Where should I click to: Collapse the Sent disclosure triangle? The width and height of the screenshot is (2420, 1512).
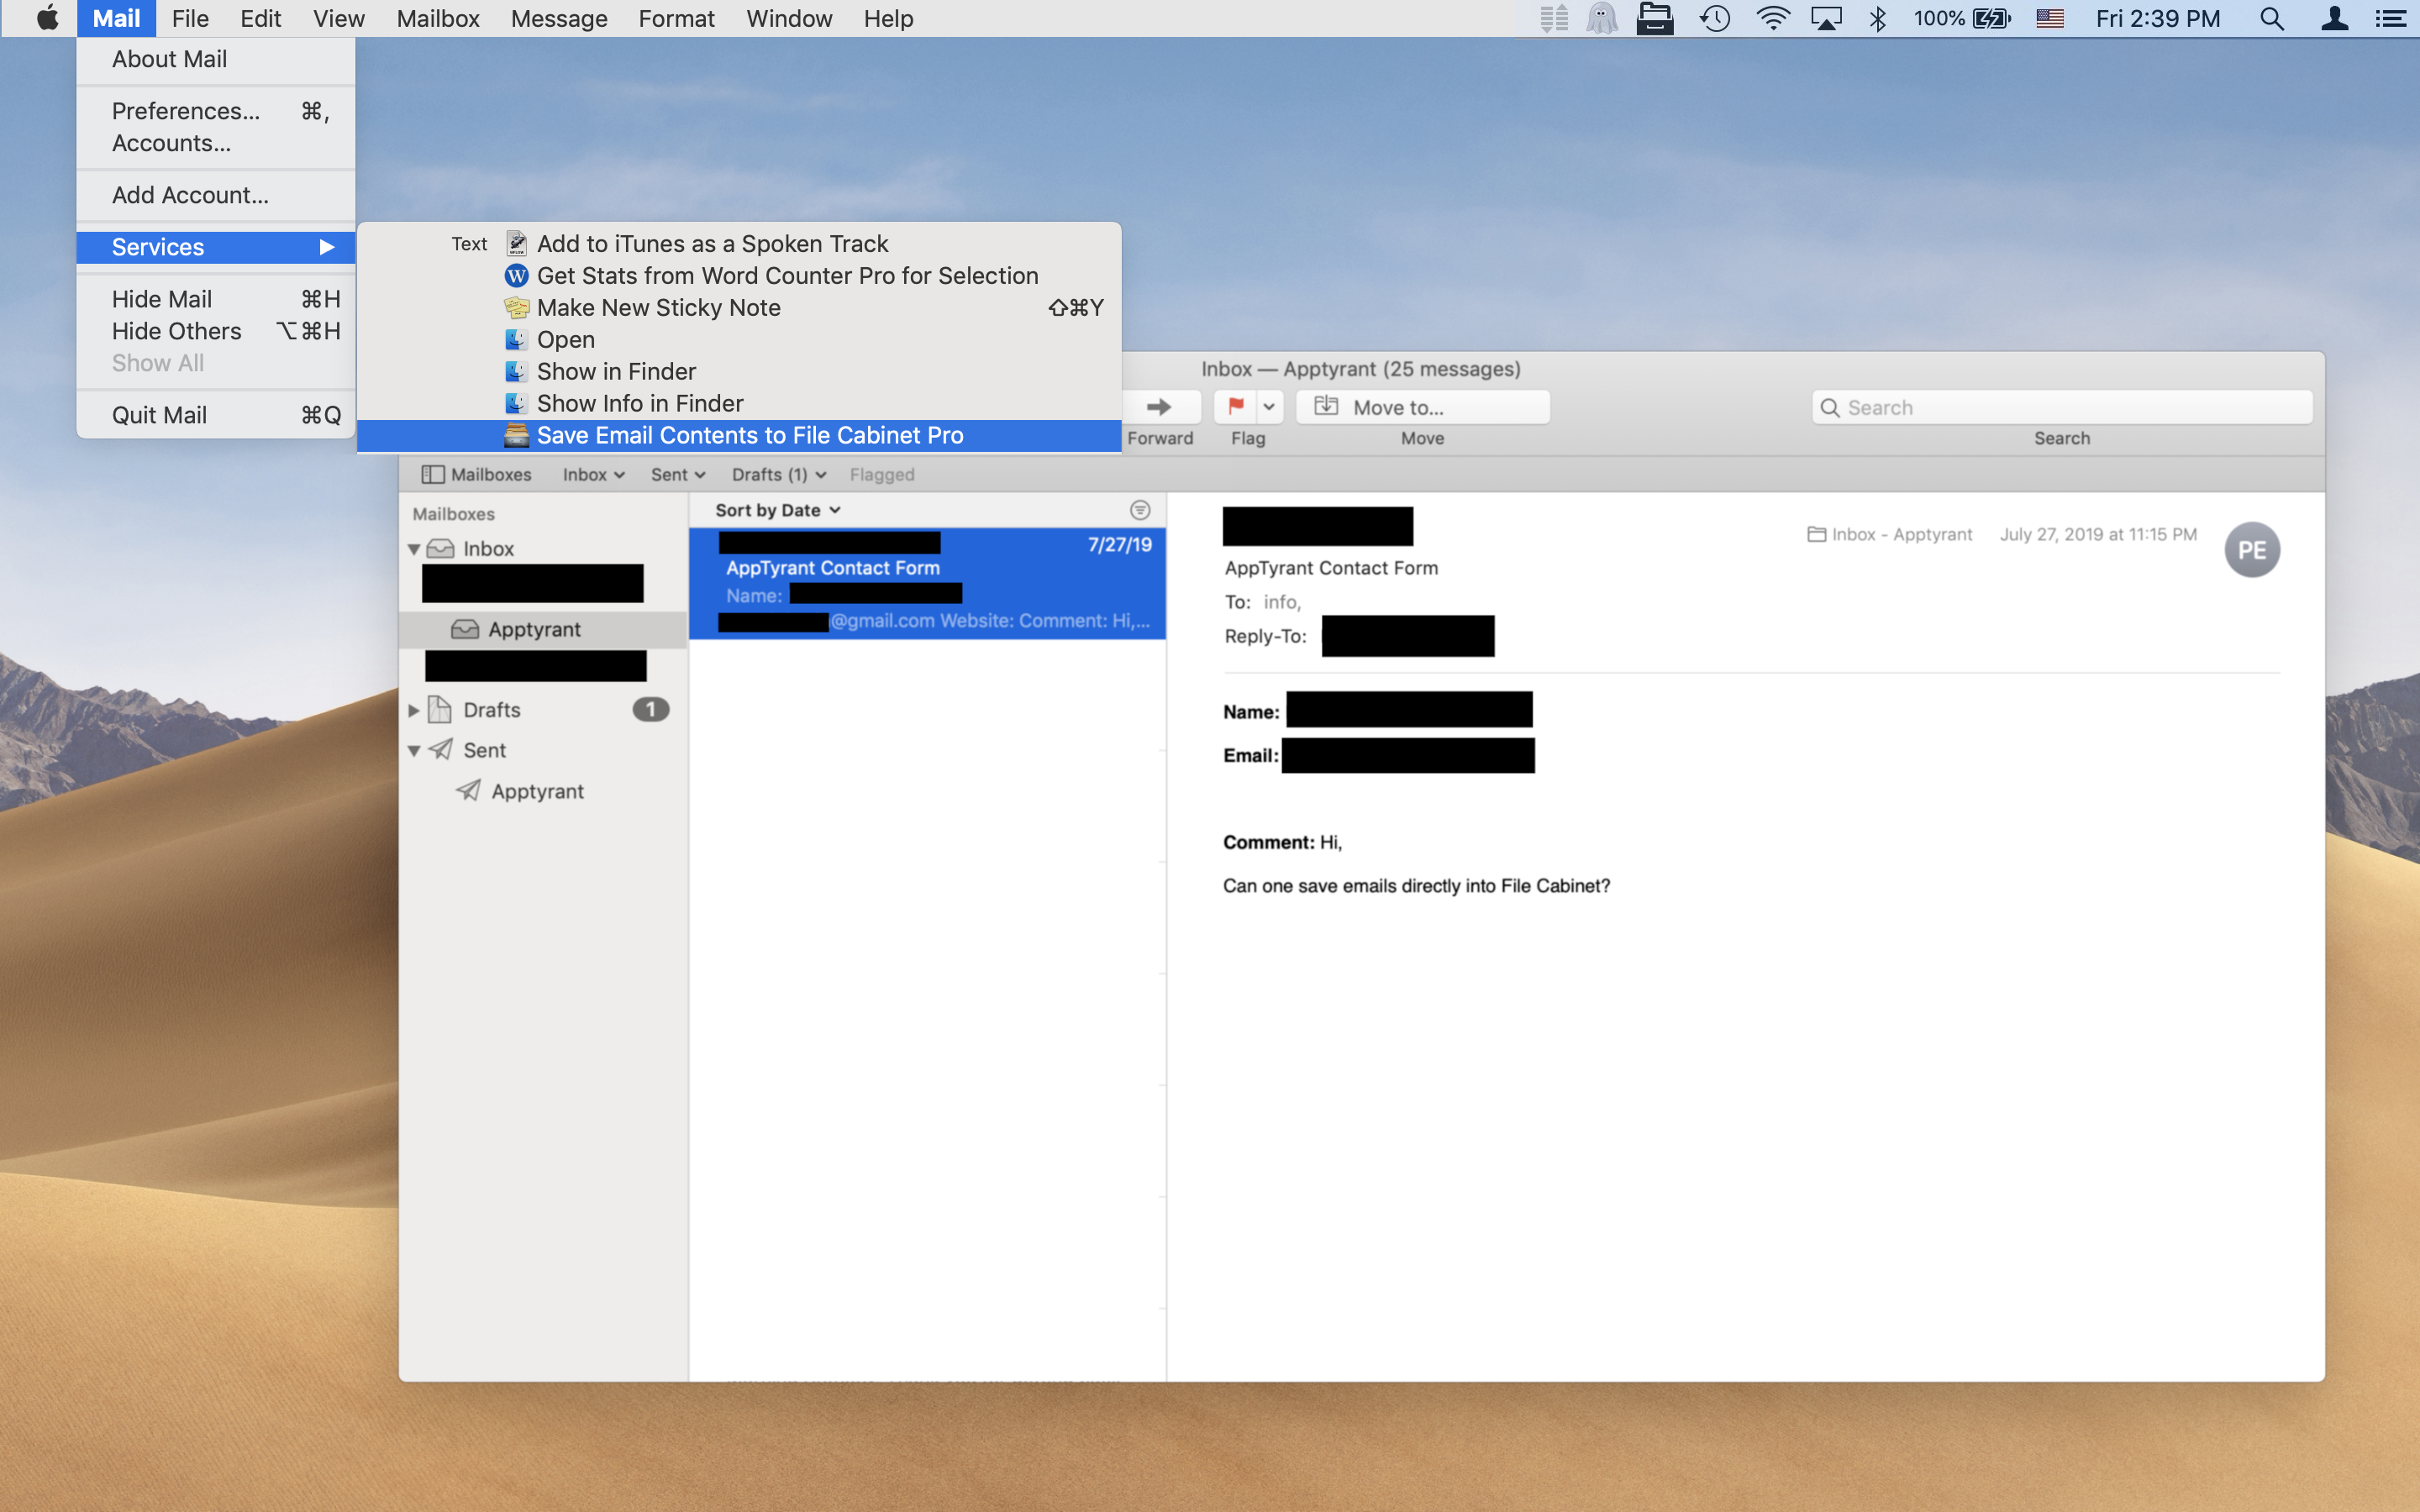[414, 750]
